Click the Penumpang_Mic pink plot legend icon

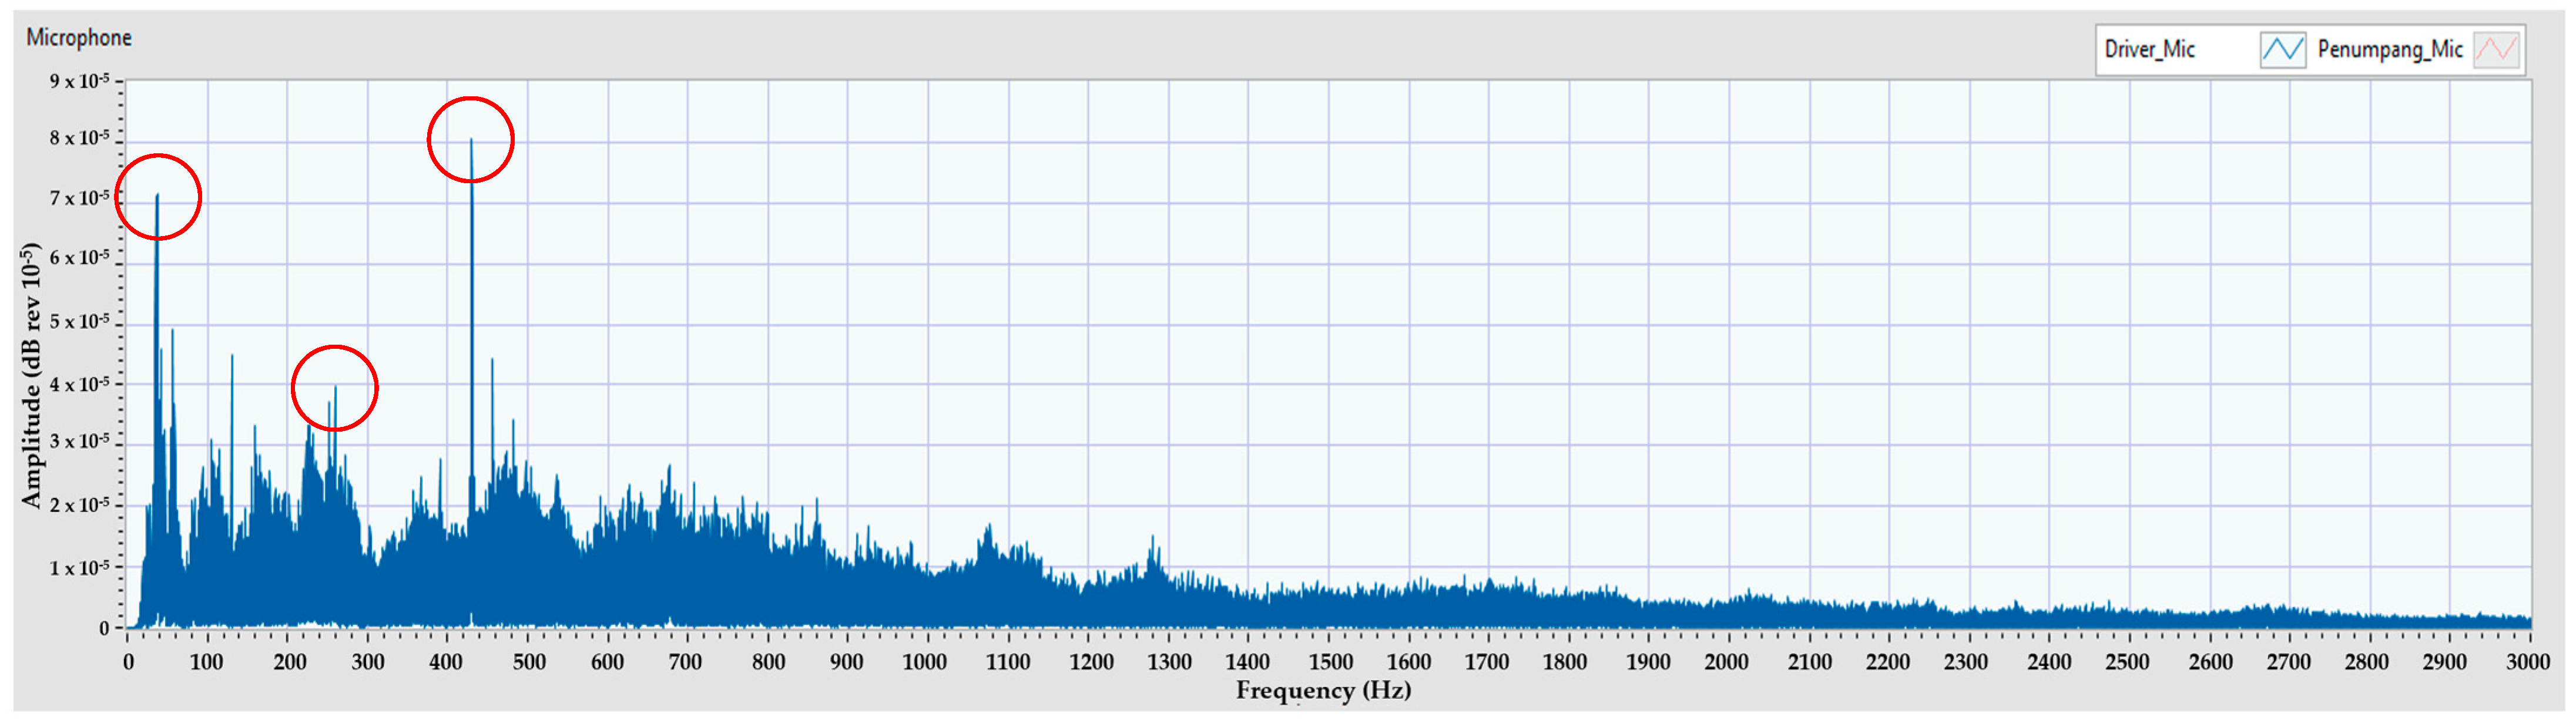tap(2496, 49)
